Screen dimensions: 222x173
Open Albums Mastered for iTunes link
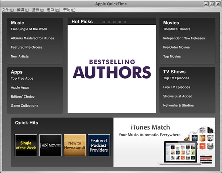pyautogui.click(x=33, y=38)
